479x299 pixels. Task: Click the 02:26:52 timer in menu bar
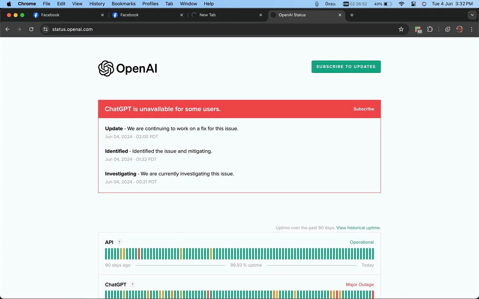click(x=355, y=4)
